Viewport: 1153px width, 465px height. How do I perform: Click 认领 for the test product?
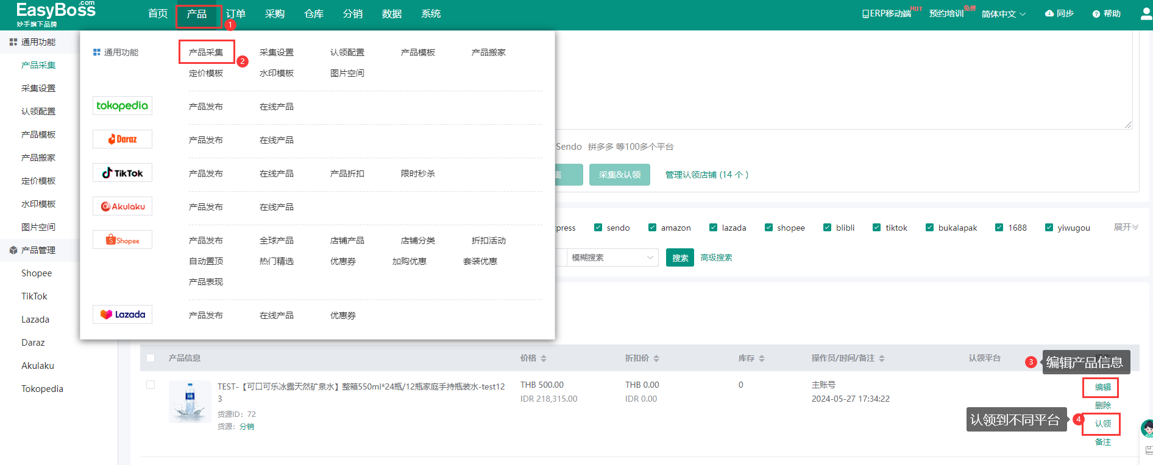coord(1103,424)
